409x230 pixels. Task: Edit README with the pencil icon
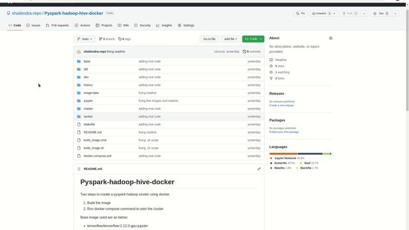[259, 169]
